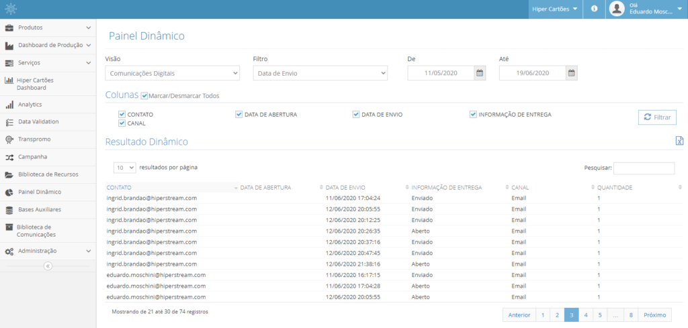Click the Serviços sidebar icon
Viewport: 688px width, 328px height.
coord(9,63)
